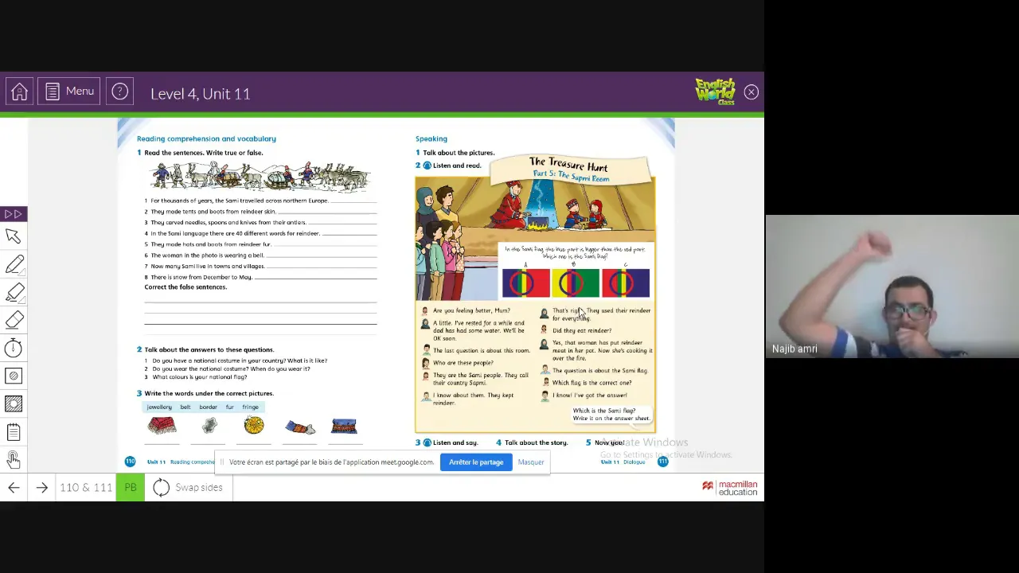This screenshot has width=1019, height=573.
Task: Toggle the PB green button
Action: tap(131, 488)
